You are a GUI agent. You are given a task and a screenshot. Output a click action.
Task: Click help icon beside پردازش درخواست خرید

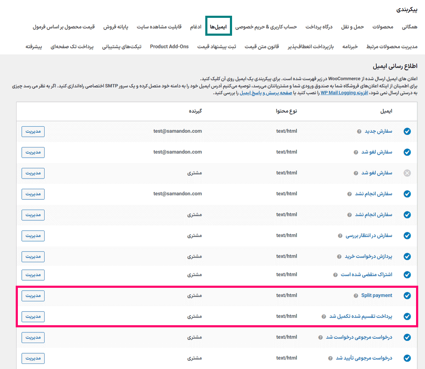(339, 257)
